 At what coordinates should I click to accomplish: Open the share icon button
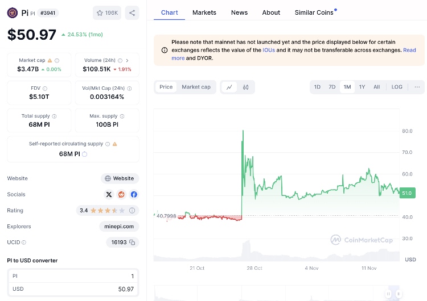(132, 12)
